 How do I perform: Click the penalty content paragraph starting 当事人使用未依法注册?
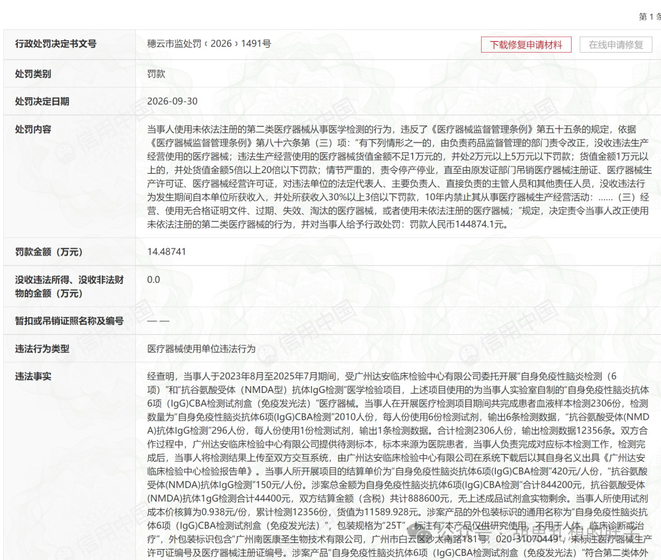(x=399, y=177)
